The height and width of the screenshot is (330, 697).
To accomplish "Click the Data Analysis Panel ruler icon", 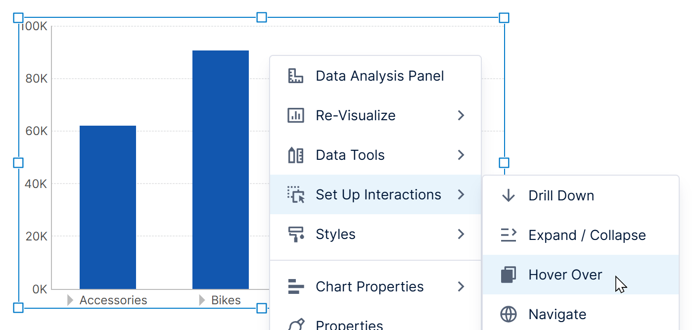I will [295, 76].
